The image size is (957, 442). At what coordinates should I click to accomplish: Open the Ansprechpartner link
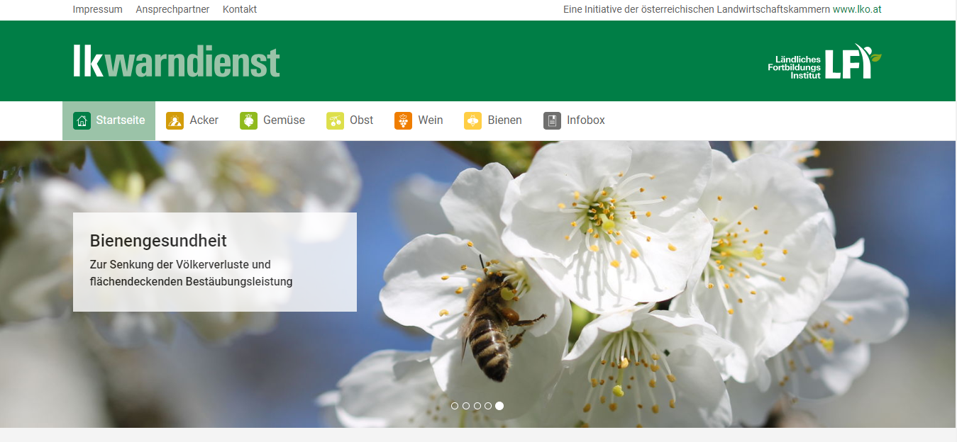coord(172,9)
